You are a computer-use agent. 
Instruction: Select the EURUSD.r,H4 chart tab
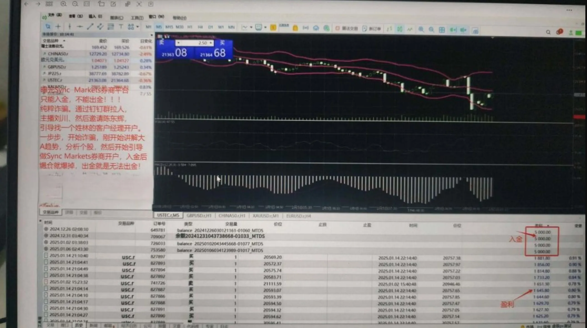point(298,216)
